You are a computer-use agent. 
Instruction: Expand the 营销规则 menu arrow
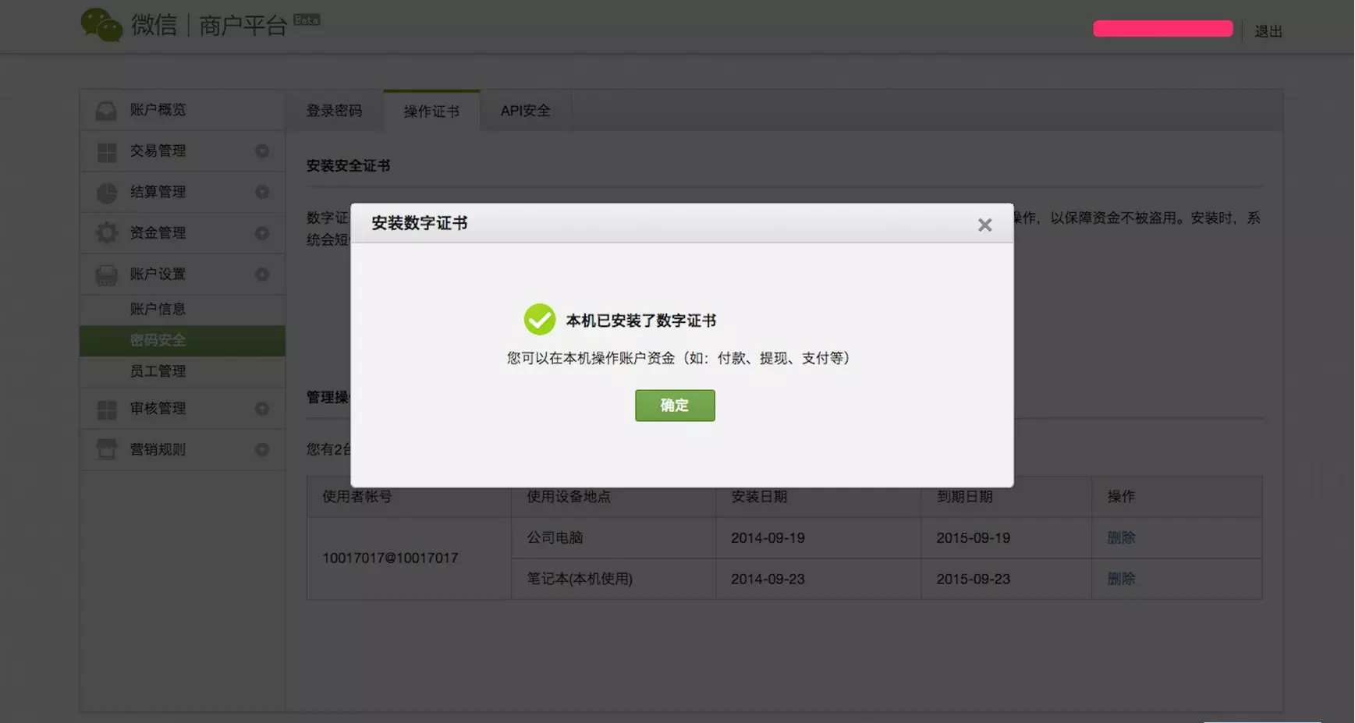tap(262, 450)
